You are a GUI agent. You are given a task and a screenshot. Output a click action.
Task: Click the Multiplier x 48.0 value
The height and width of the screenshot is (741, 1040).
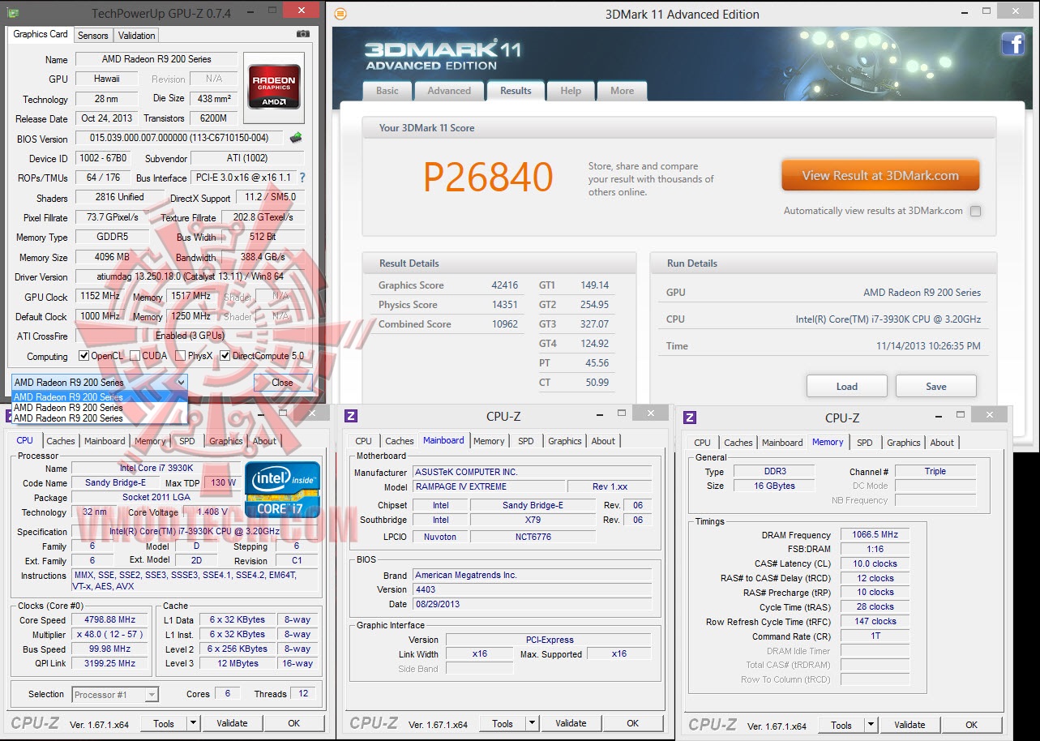coord(110,635)
